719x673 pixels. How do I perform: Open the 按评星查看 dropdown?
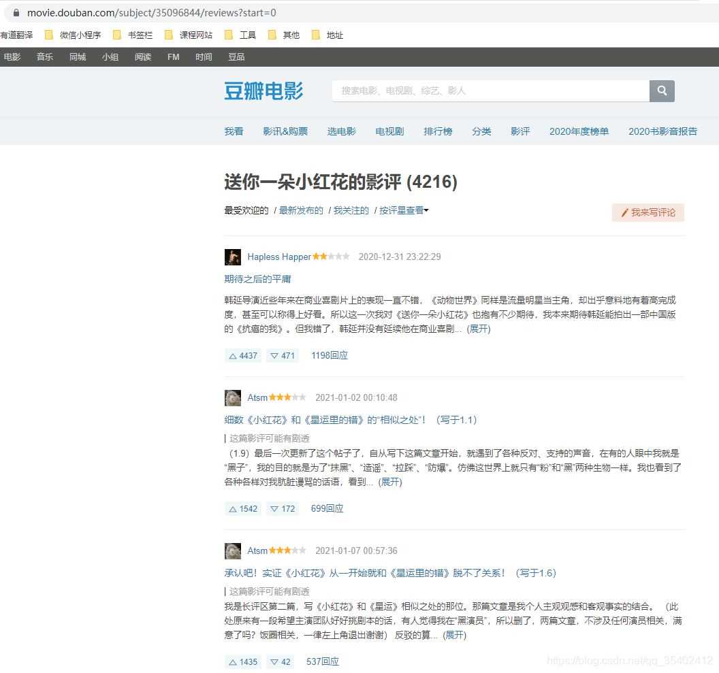point(403,210)
